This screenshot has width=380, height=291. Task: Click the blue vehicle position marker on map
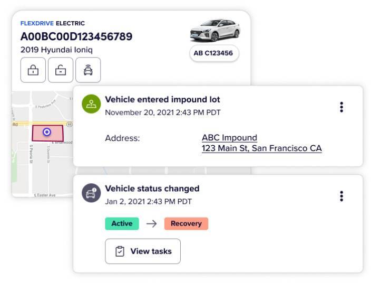pyautogui.click(x=47, y=132)
